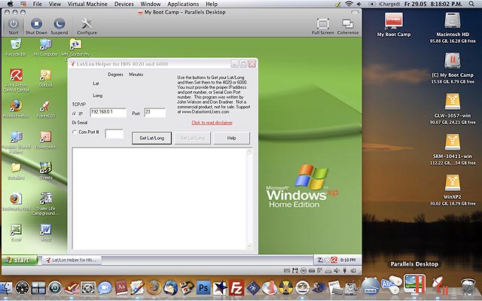Launch the Outlook desktop shortcut

pos(45,75)
